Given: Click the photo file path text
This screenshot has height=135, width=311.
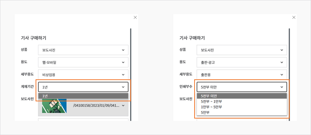Looking at the screenshot, I should 96,106.
